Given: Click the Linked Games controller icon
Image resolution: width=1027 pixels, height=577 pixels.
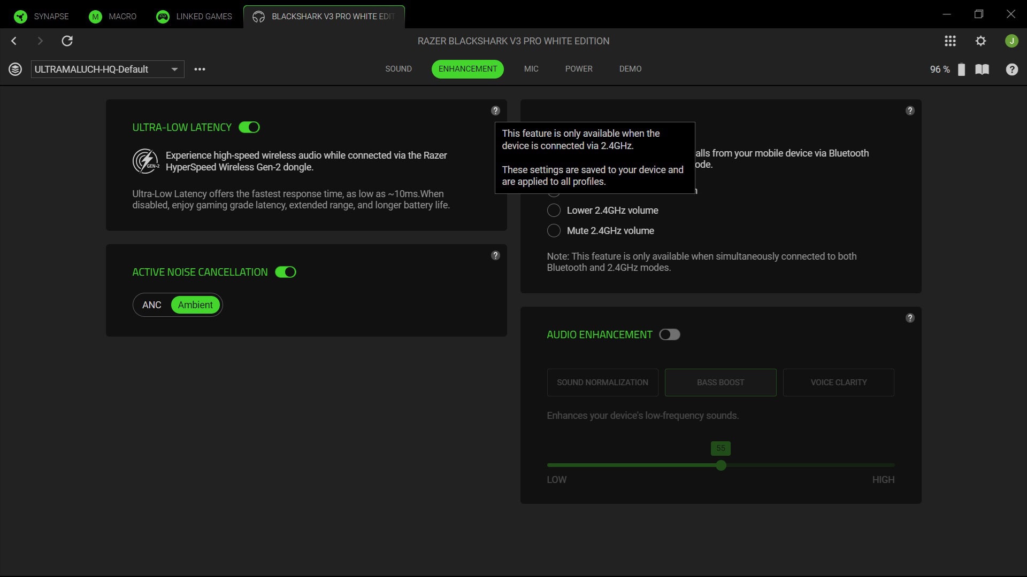Looking at the screenshot, I should tap(163, 17).
